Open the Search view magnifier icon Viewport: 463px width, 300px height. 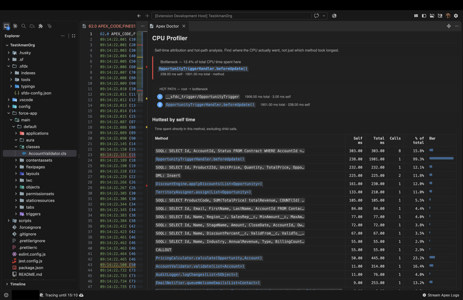click(x=24, y=26)
